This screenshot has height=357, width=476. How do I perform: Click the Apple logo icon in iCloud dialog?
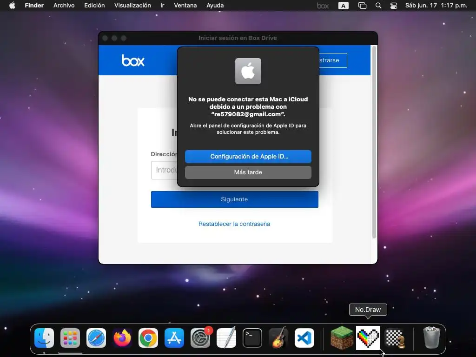pyautogui.click(x=248, y=71)
